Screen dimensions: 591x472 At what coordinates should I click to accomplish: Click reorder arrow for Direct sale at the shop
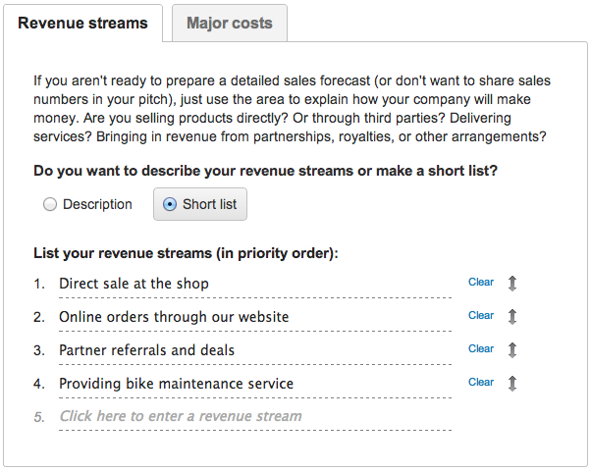[511, 284]
